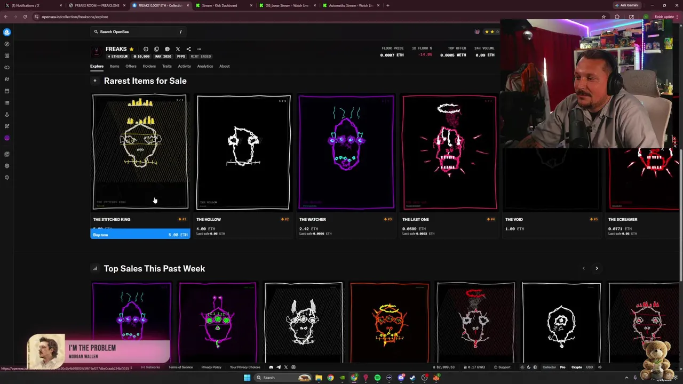Screen dimensions: 683x384
Task: Open the Settings gear in sidebar
Action: 6,166
